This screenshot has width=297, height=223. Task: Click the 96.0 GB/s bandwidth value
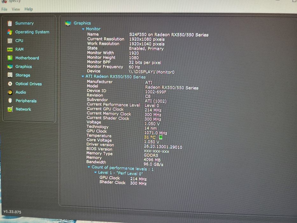(x=153, y=164)
